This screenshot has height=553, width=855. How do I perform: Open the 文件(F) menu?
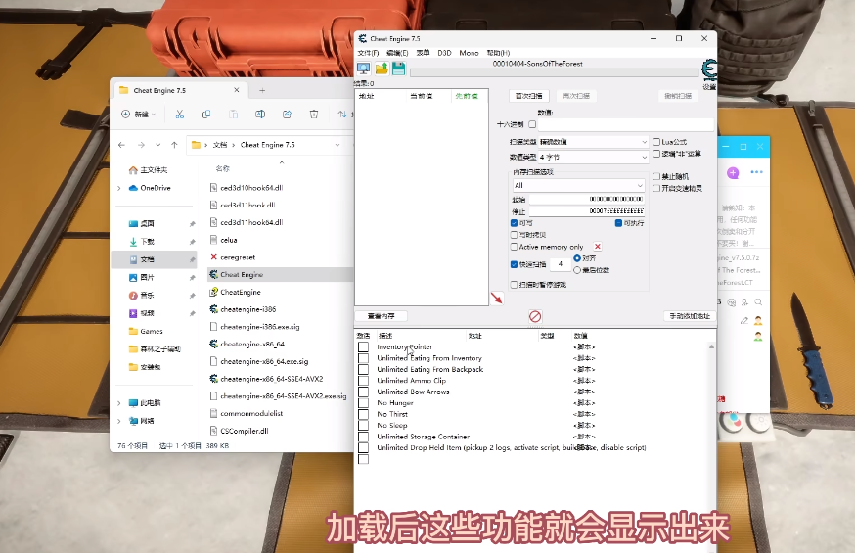[368, 53]
